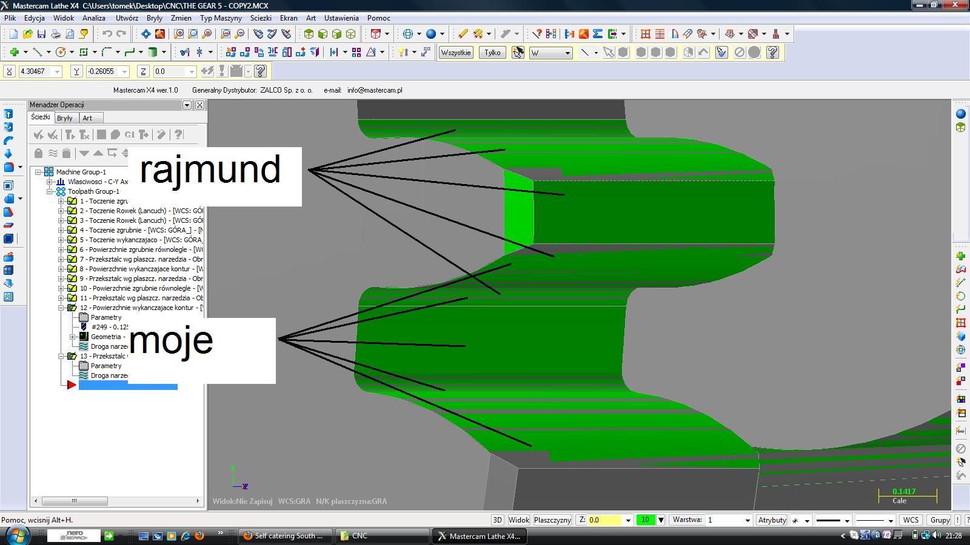The height and width of the screenshot is (545, 970).
Task: Save the file with the floppy icon
Action: pos(41,34)
